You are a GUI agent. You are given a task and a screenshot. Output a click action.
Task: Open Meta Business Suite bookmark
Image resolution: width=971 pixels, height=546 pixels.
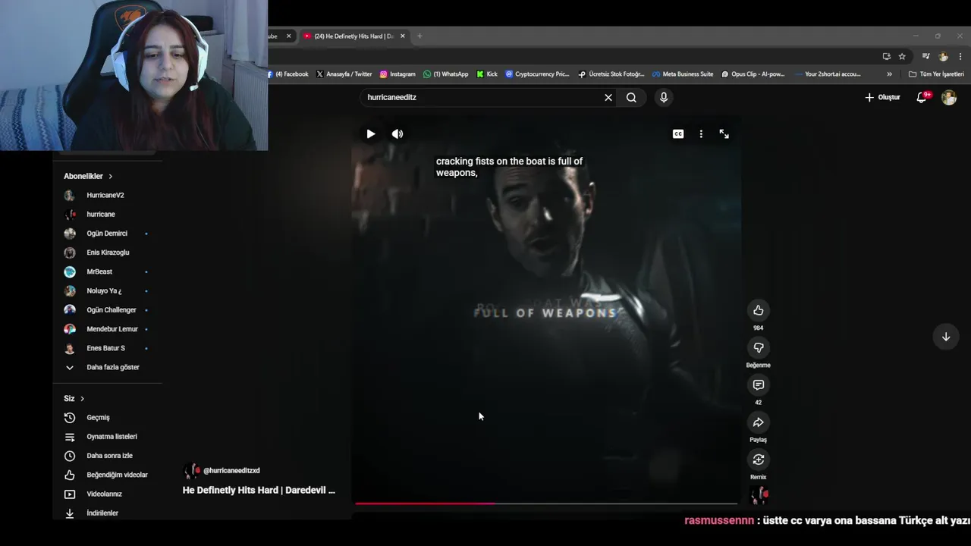click(683, 74)
